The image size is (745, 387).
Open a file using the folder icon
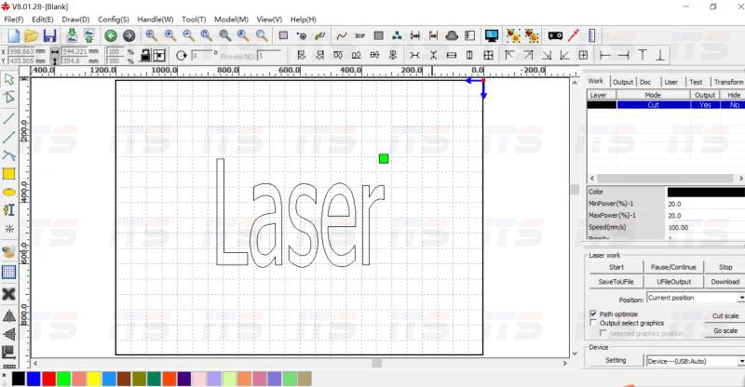point(32,35)
